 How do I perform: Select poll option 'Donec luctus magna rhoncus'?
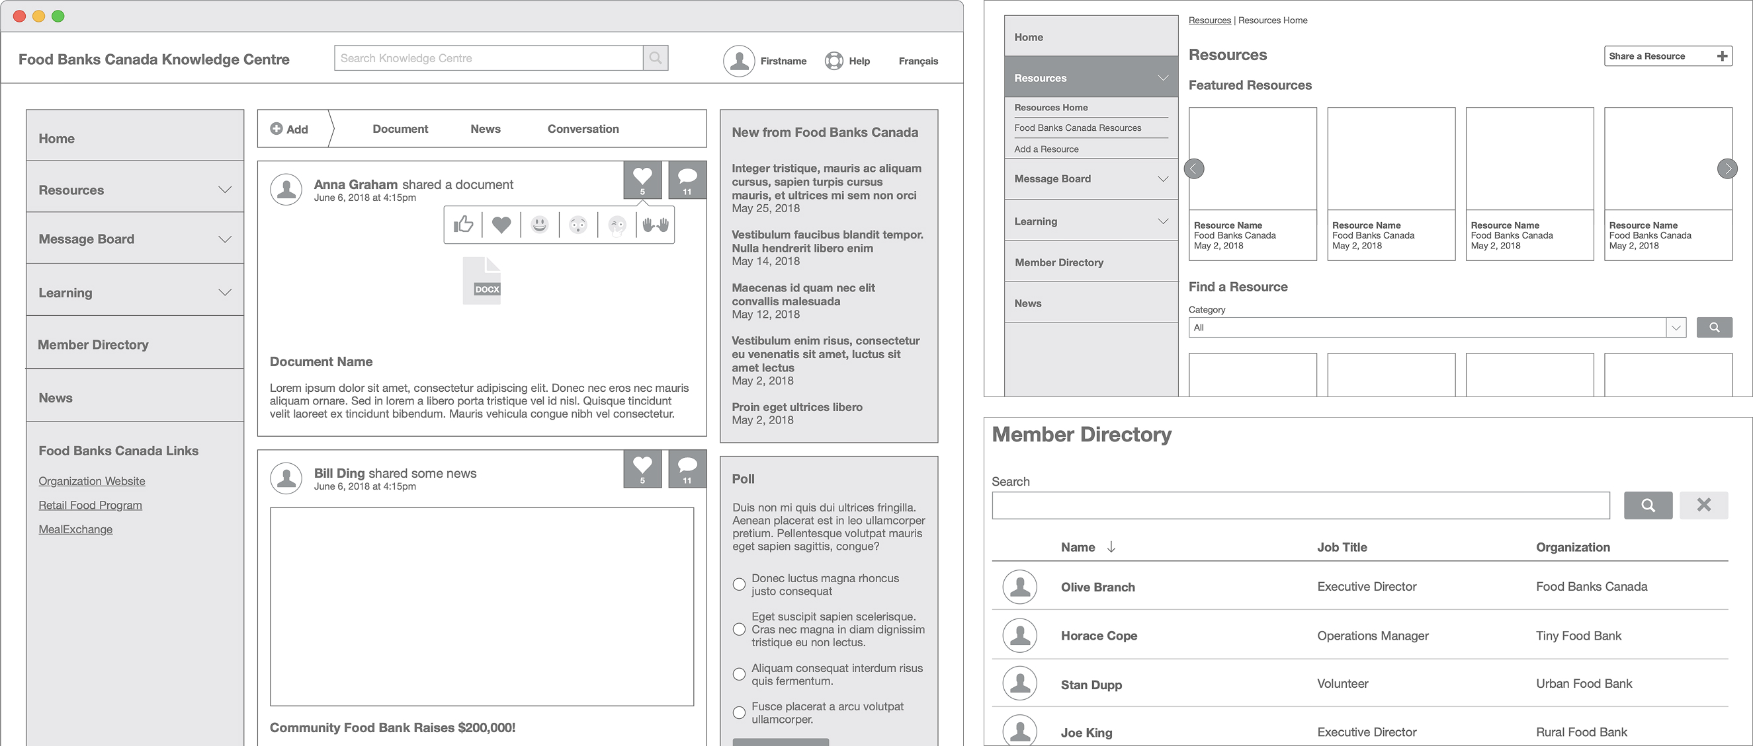pyautogui.click(x=739, y=584)
